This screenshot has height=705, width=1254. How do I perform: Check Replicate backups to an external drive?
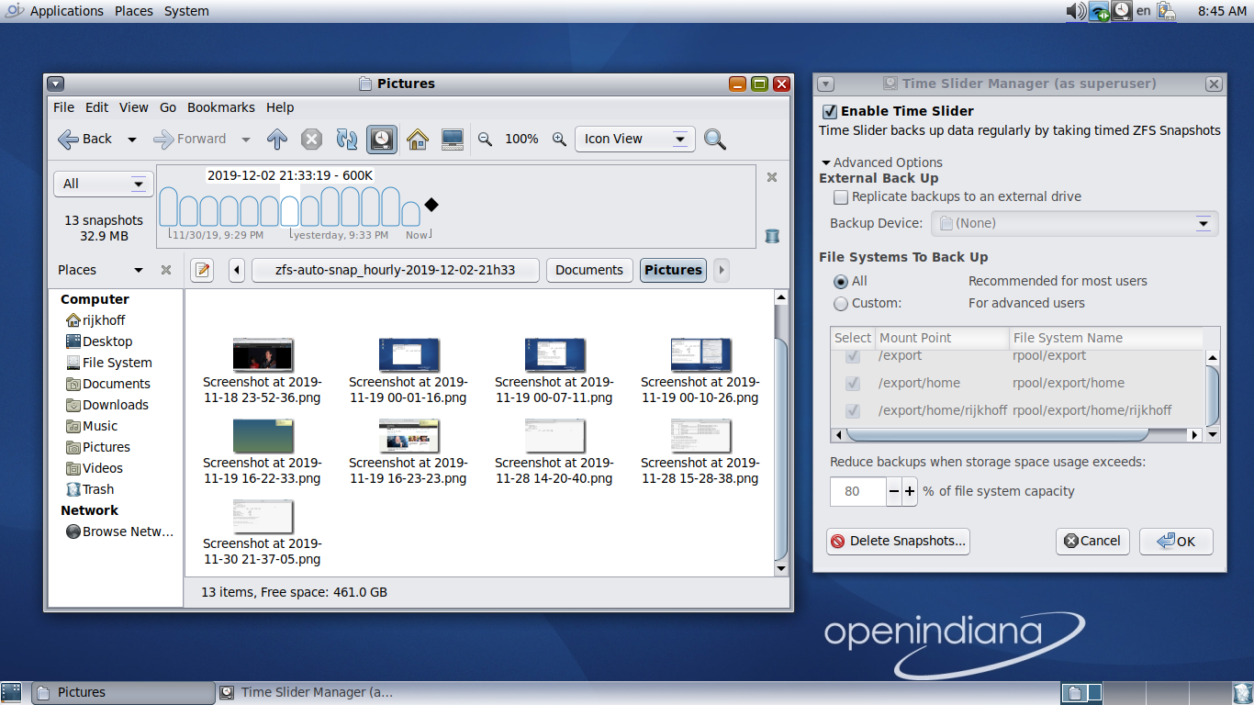[840, 196]
